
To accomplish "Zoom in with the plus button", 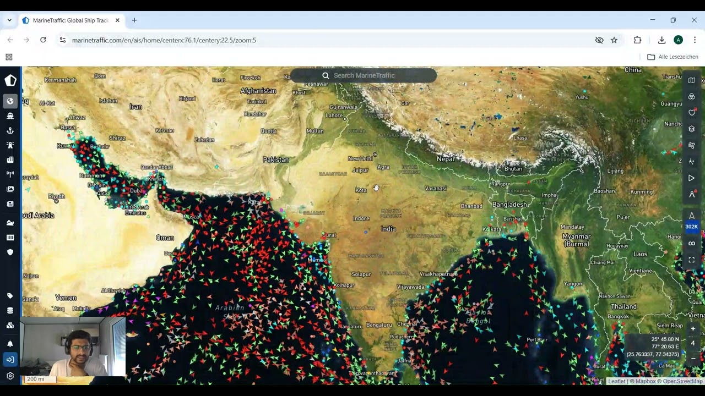I will [693, 328].
